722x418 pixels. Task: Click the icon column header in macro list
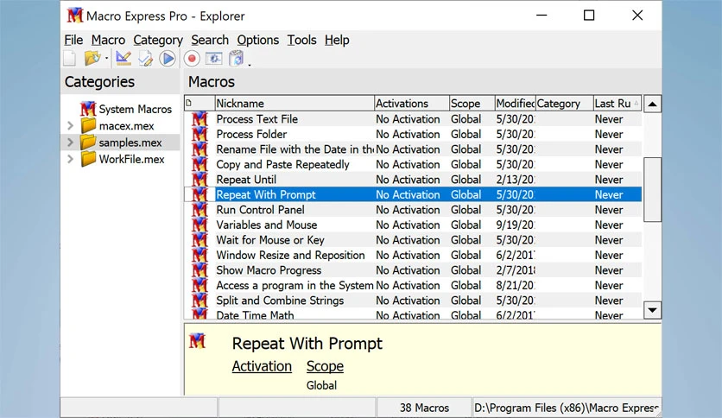coord(199,103)
